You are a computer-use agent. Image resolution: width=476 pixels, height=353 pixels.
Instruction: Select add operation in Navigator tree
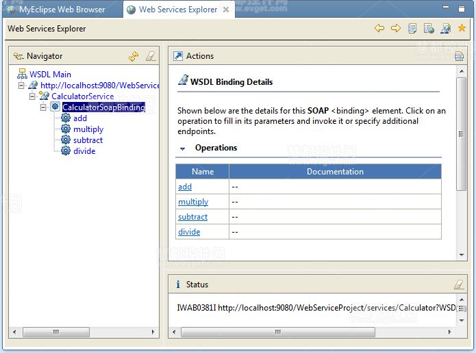80,118
